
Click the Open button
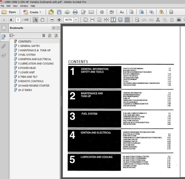(x=9, y=12)
